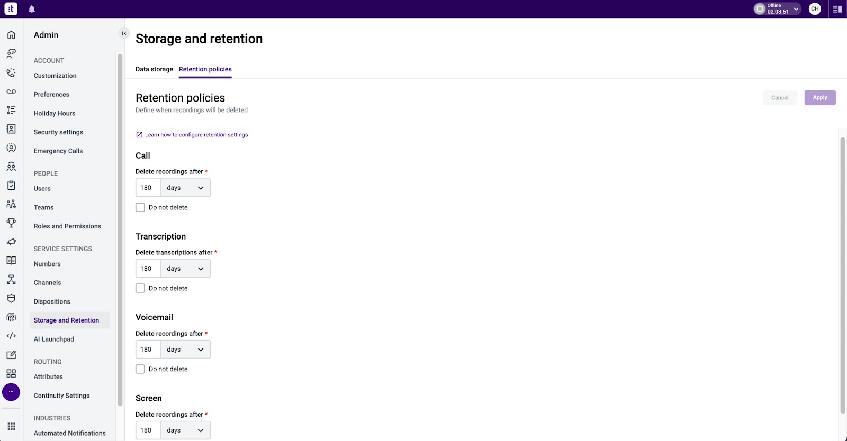Click Screen recordings 180 value field
The width and height of the screenshot is (847, 441).
[148, 430]
